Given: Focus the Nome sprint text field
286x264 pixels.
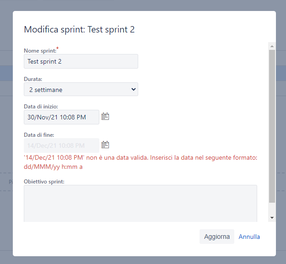Looking at the screenshot, I should 81,61.
